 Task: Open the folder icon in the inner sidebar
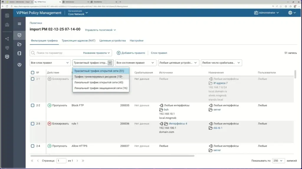point(19,44)
